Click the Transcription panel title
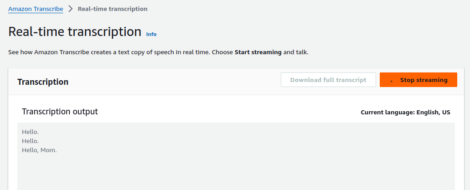The height and width of the screenshot is (190, 470). pyautogui.click(x=43, y=82)
